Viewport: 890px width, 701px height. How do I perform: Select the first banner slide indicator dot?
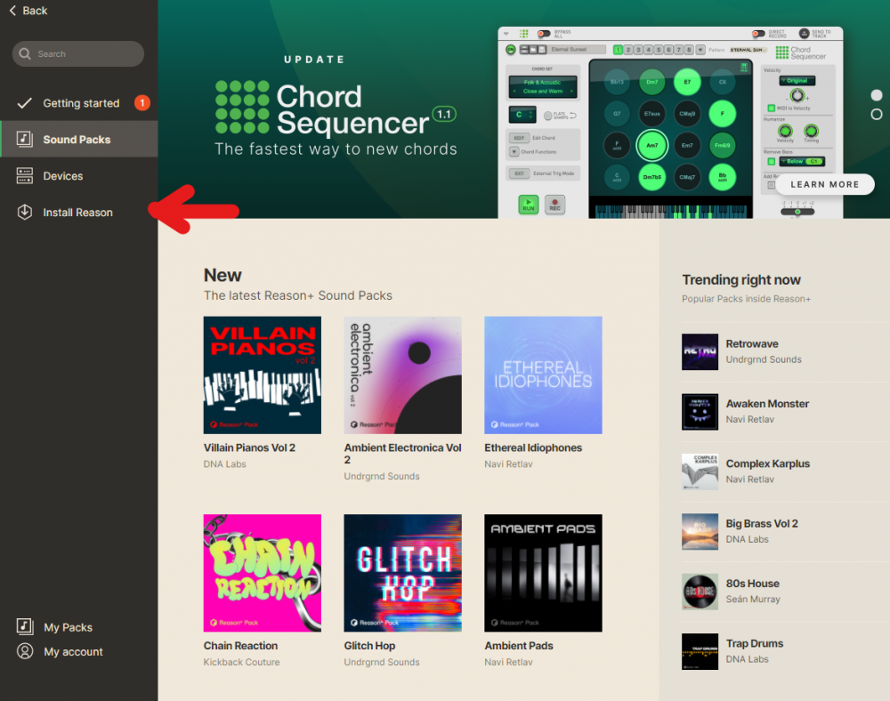coord(877,95)
